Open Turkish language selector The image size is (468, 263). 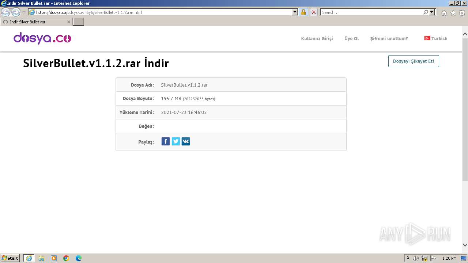(436, 38)
